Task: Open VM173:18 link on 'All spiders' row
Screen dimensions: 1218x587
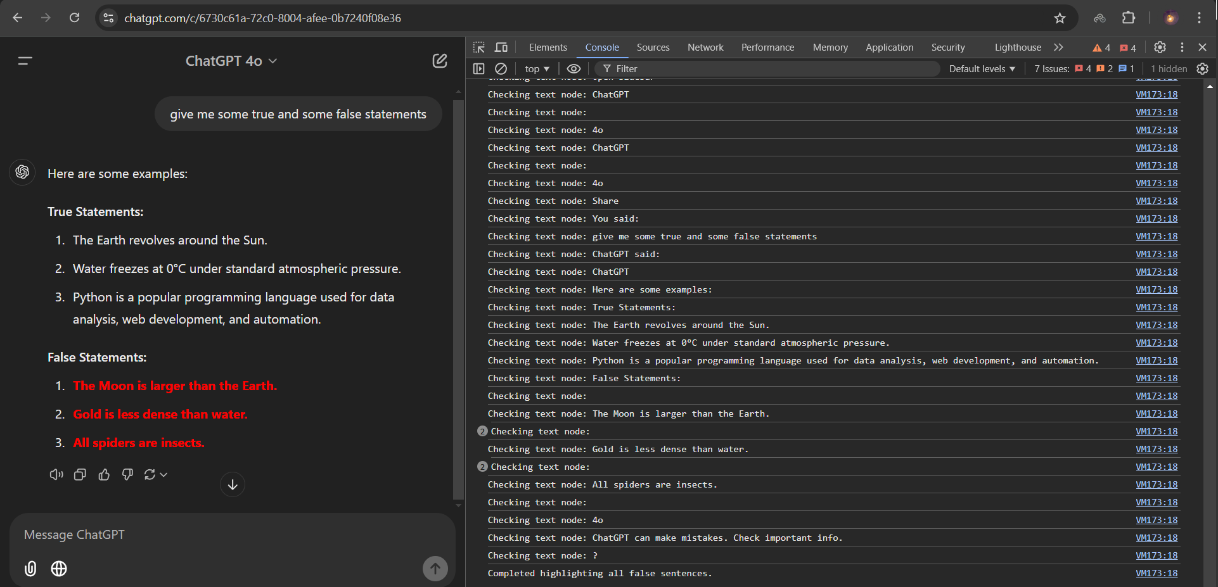Action: click(x=1157, y=484)
